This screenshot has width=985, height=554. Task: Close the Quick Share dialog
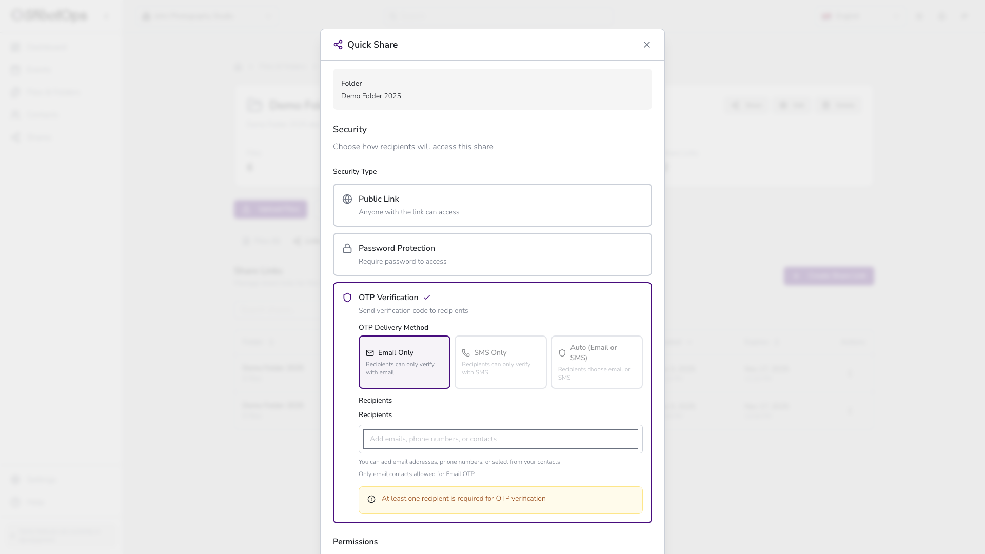tap(646, 45)
